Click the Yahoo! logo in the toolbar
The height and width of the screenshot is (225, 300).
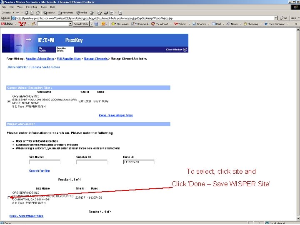point(22,24)
